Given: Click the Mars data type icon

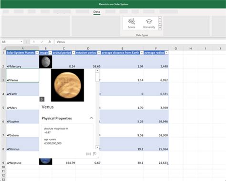Looking at the screenshot, I should pyautogui.click(x=8, y=108).
